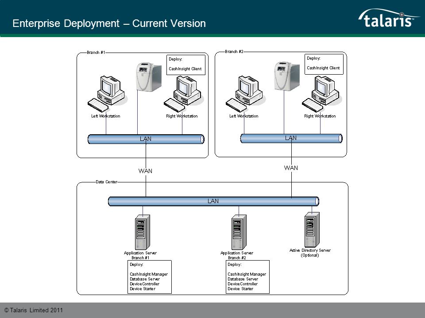Click the 'Data Center' group title
The image size is (425, 318).
click(x=107, y=182)
